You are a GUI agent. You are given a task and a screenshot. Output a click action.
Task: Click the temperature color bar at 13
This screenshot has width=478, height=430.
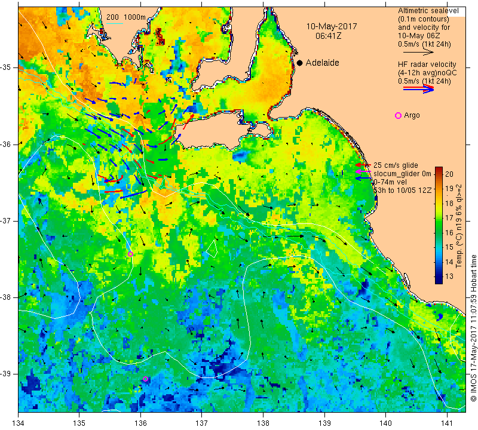[x=439, y=277]
